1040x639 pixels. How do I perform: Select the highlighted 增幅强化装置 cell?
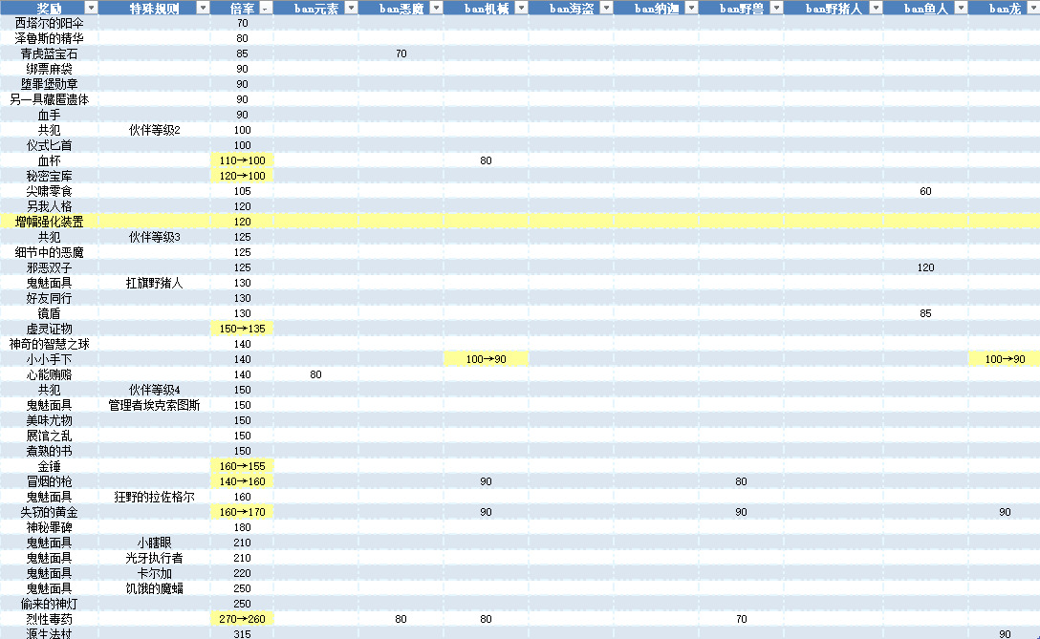[49, 222]
